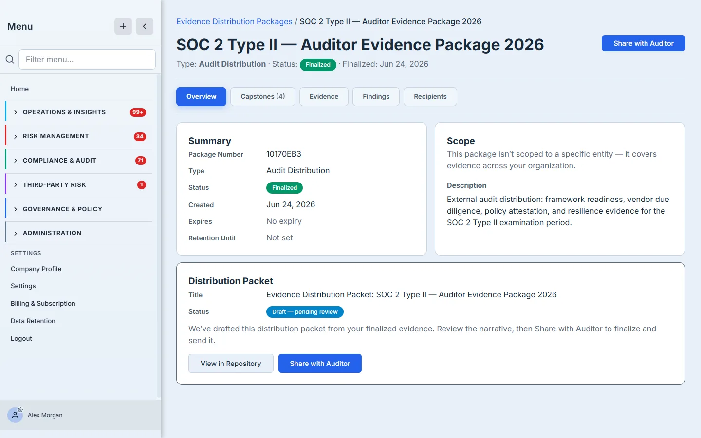The height and width of the screenshot is (438, 701).
Task: Open Data Retention settings
Action: [33, 321]
